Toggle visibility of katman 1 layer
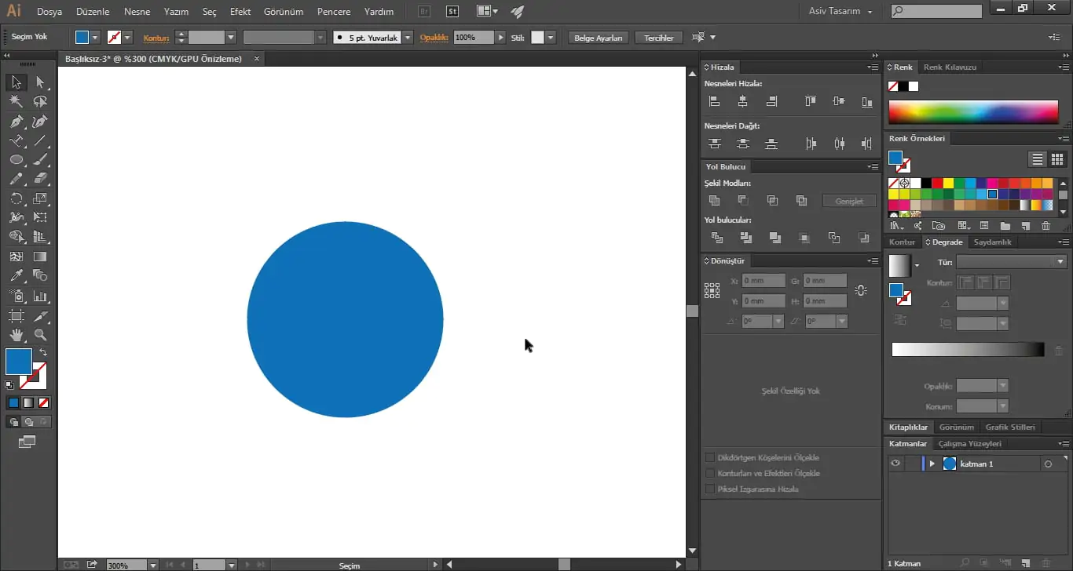Screen dimensions: 1073x571 (895, 463)
